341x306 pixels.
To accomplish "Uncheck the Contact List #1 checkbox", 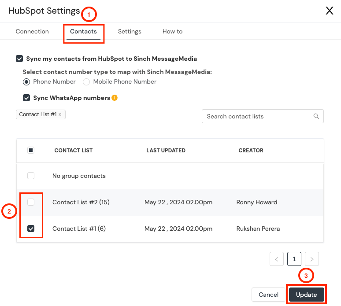I will [31, 229].
